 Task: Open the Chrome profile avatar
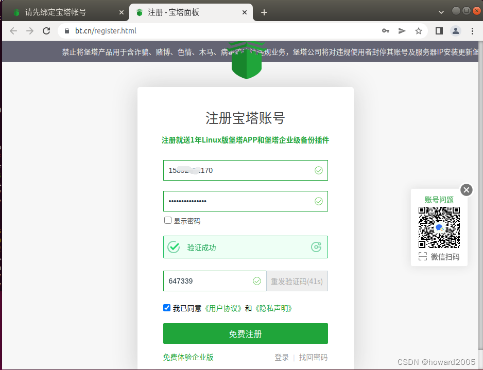(x=456, y=31)
